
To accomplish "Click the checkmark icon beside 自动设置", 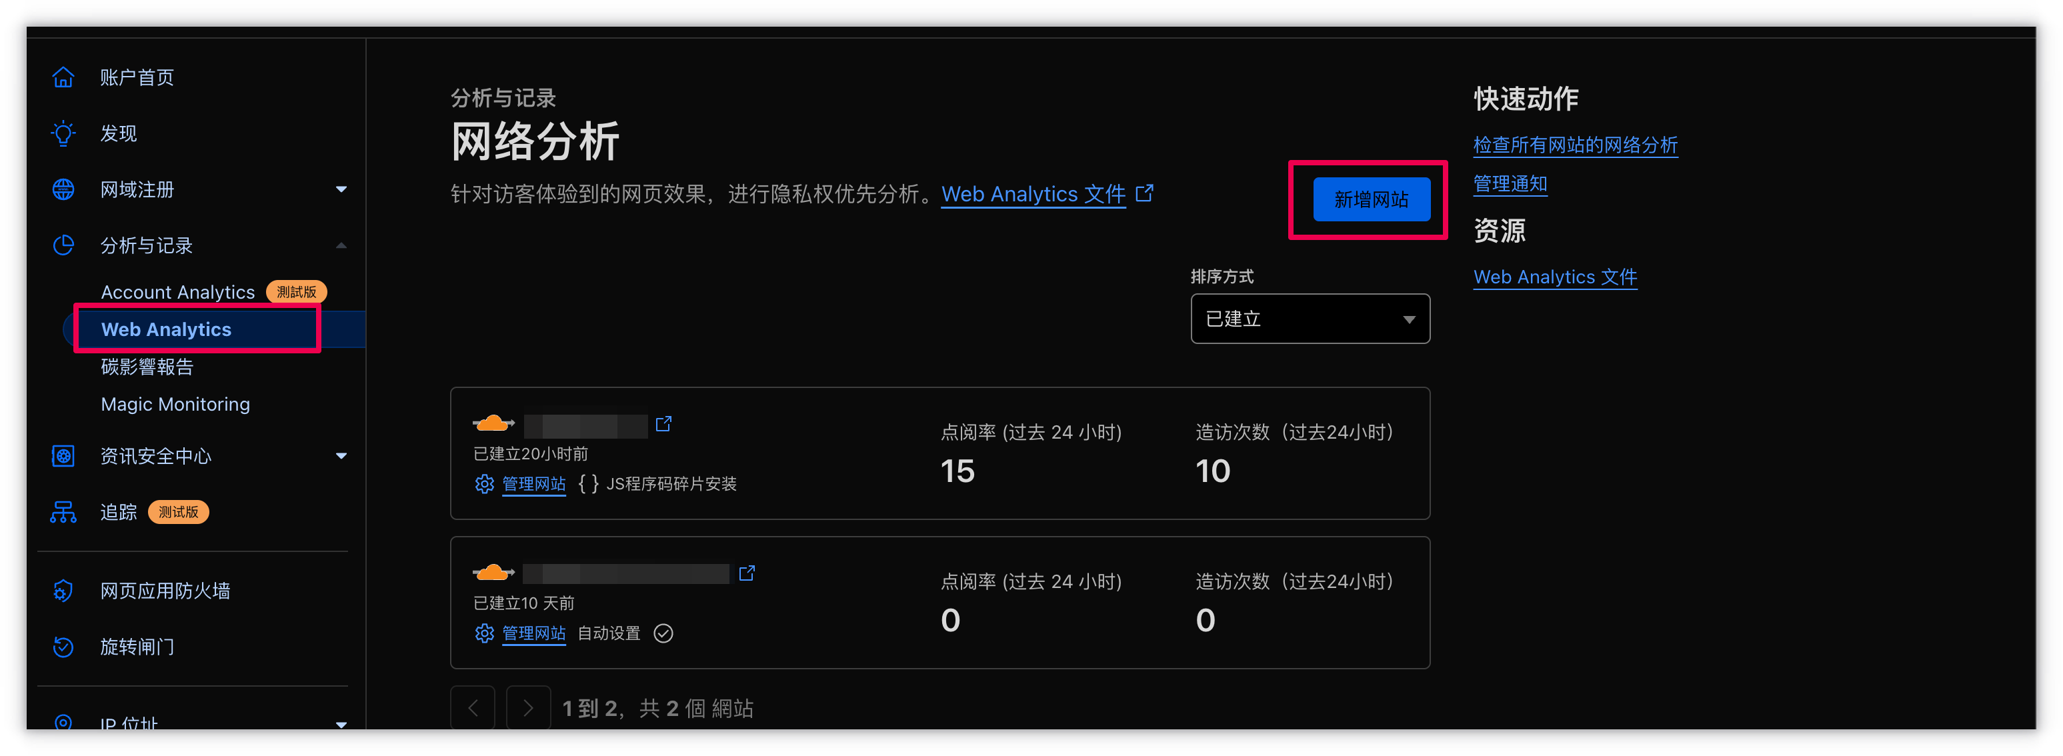I will coord(663,633).
